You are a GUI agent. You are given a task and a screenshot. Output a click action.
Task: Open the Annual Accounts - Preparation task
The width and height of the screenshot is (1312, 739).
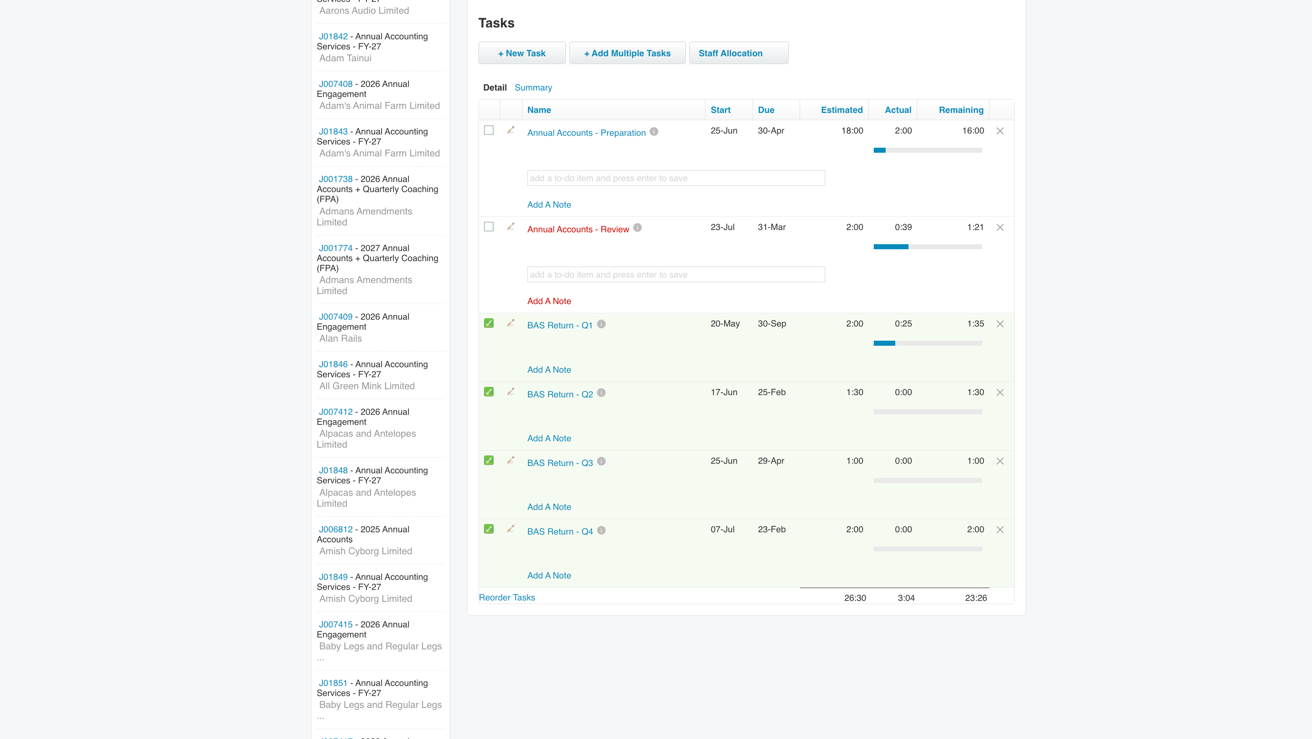[586, 133]
